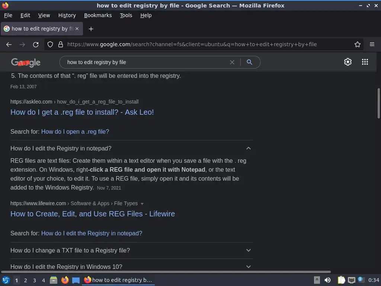
Task: Click the vertical page scrollbar thumb
Action: (378, 104)
